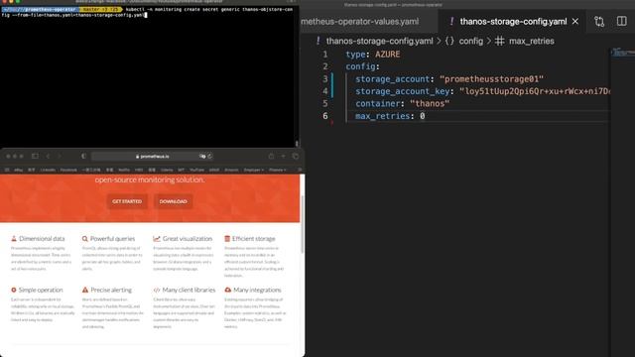Go forward in Safari
This screenshot has height=357, width=635.
pos(60,156)
